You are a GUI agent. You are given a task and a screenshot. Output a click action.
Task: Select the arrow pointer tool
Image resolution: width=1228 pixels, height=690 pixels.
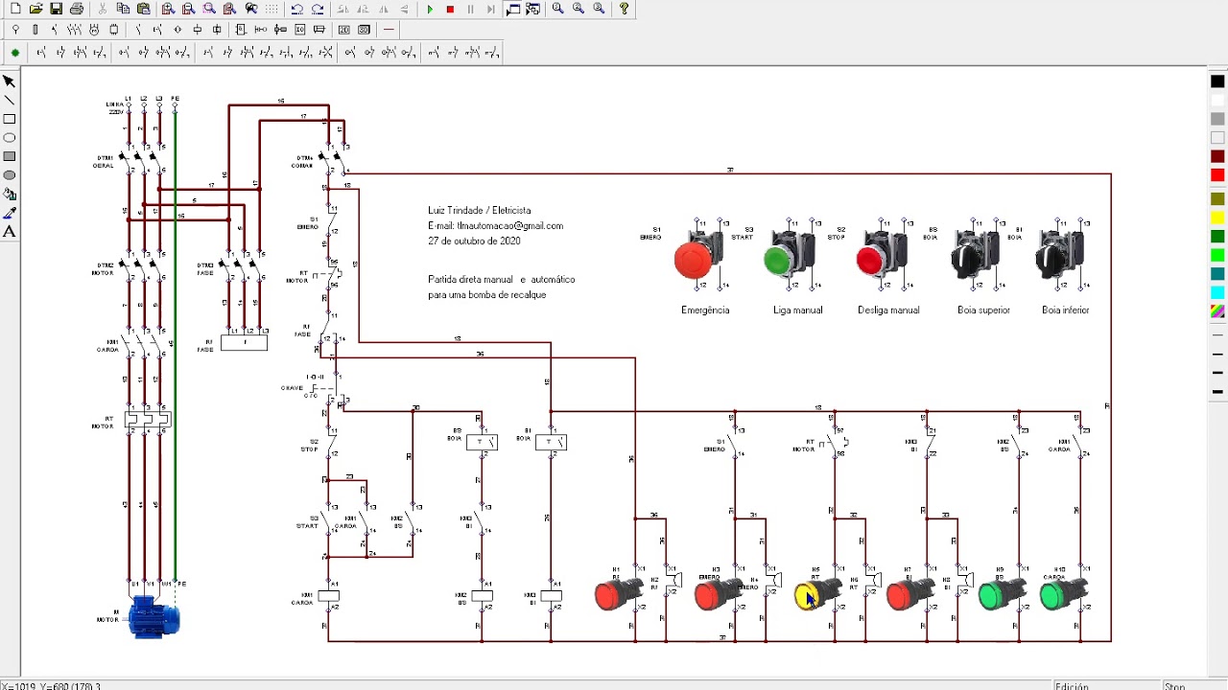coord(10,81)
